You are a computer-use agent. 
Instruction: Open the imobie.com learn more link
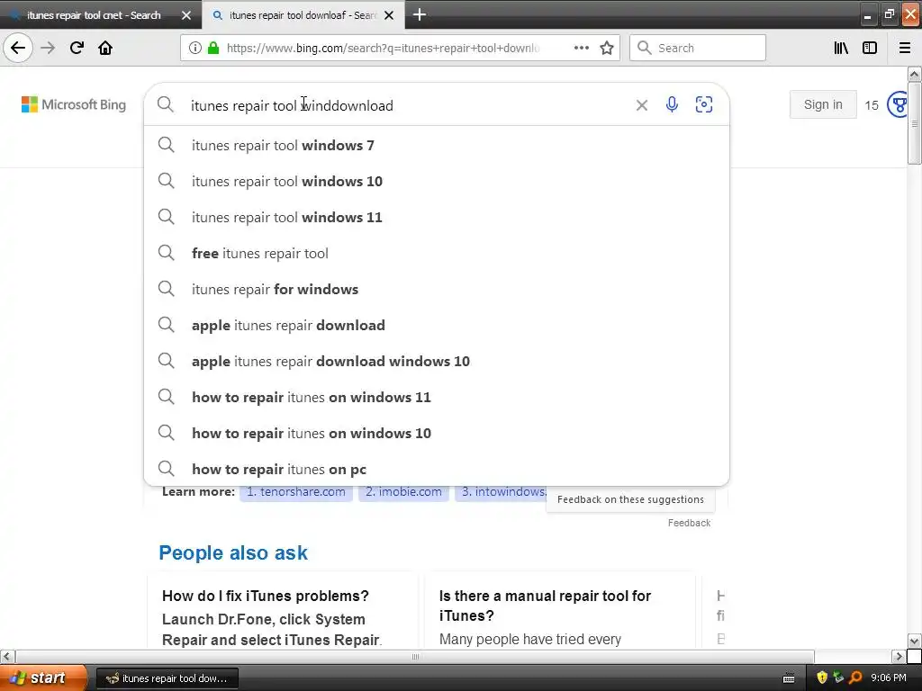point(403,492)
